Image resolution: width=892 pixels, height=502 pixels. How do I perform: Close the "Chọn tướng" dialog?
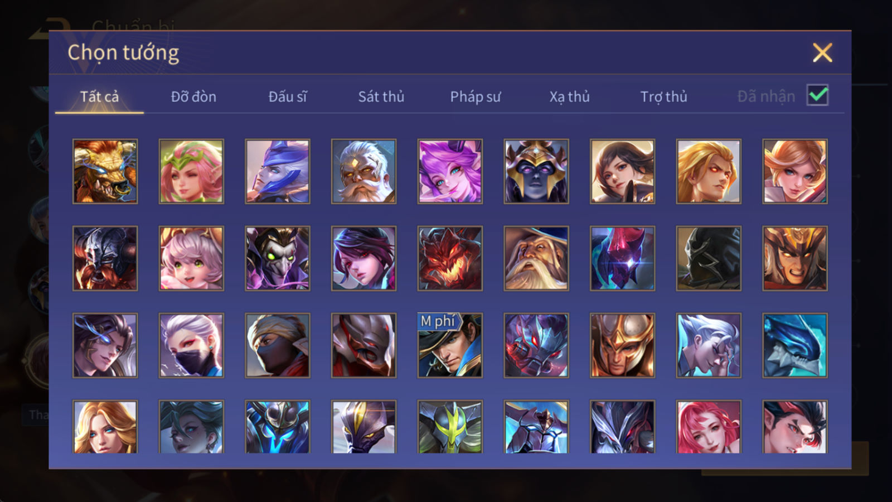[822, 53]
